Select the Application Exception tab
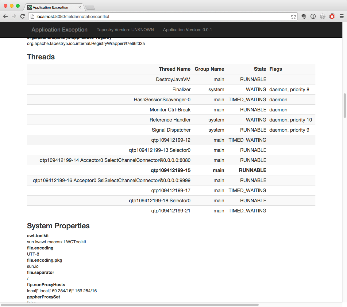The image size is (347, 307). coord(51,7)
